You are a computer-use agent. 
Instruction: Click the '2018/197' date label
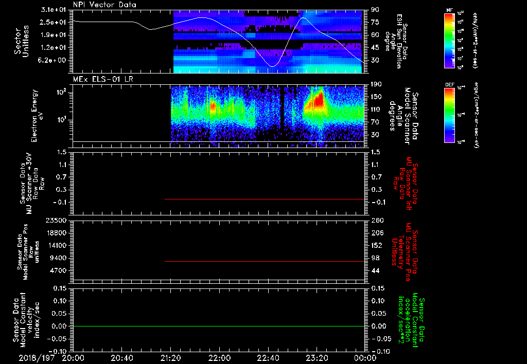pyautogui.click(x=37, y=358)
